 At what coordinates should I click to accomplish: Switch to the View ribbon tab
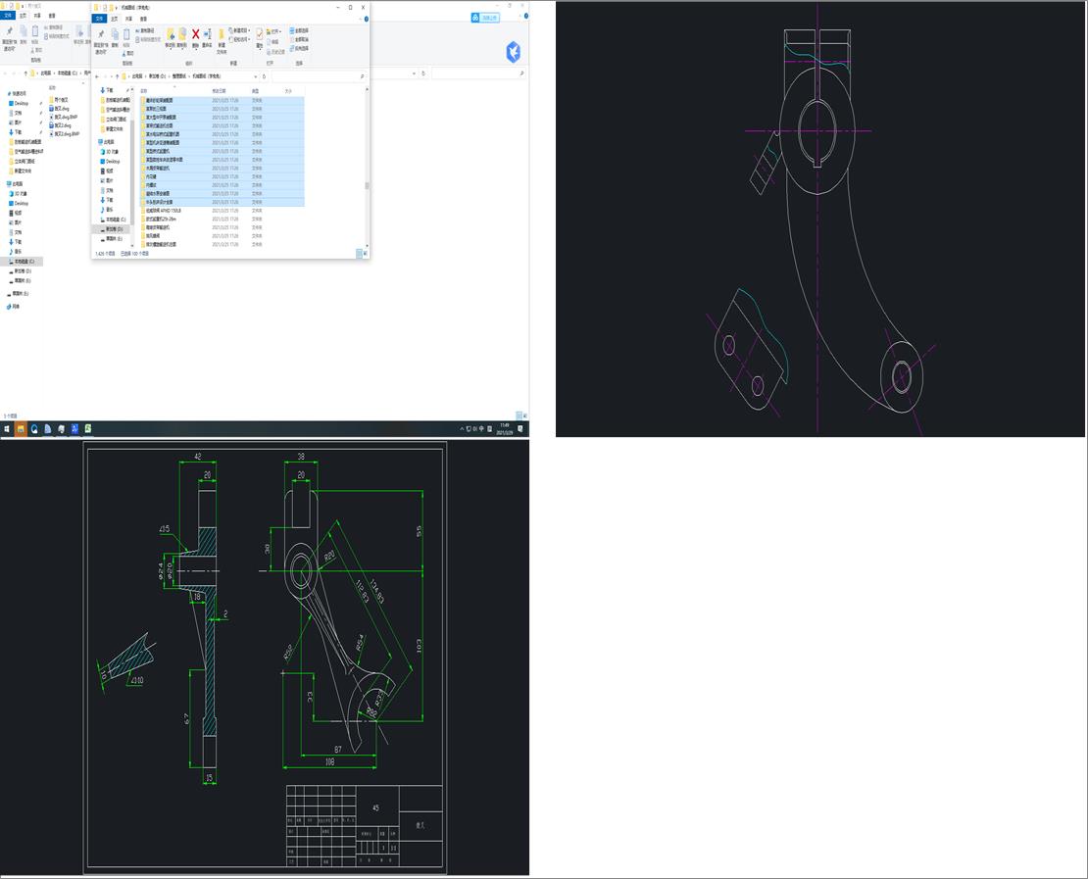[143, 18]
